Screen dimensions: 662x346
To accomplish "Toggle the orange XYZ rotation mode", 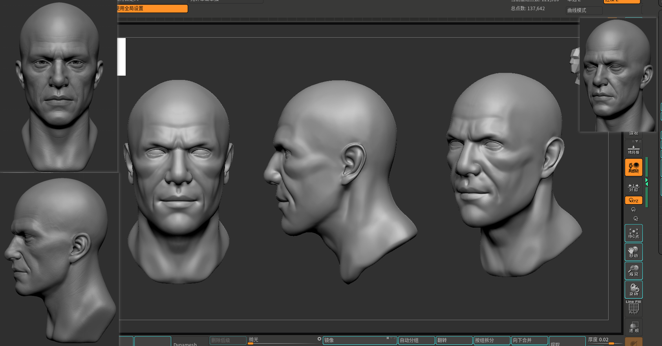I will [633, 200].
